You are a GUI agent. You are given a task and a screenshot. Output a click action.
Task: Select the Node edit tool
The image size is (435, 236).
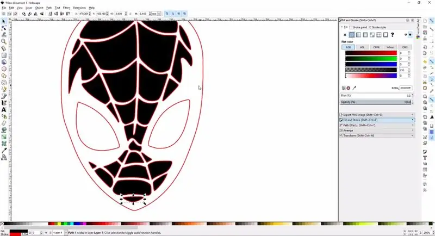point(4,28)
